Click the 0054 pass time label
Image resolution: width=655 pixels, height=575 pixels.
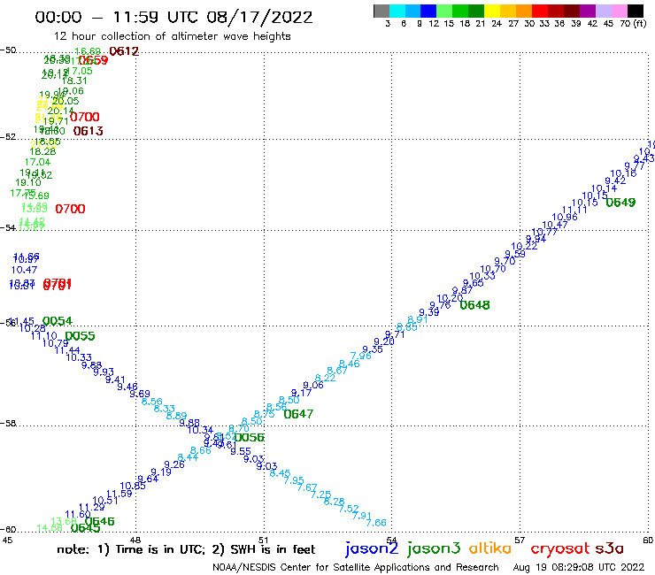click(58, 321)
